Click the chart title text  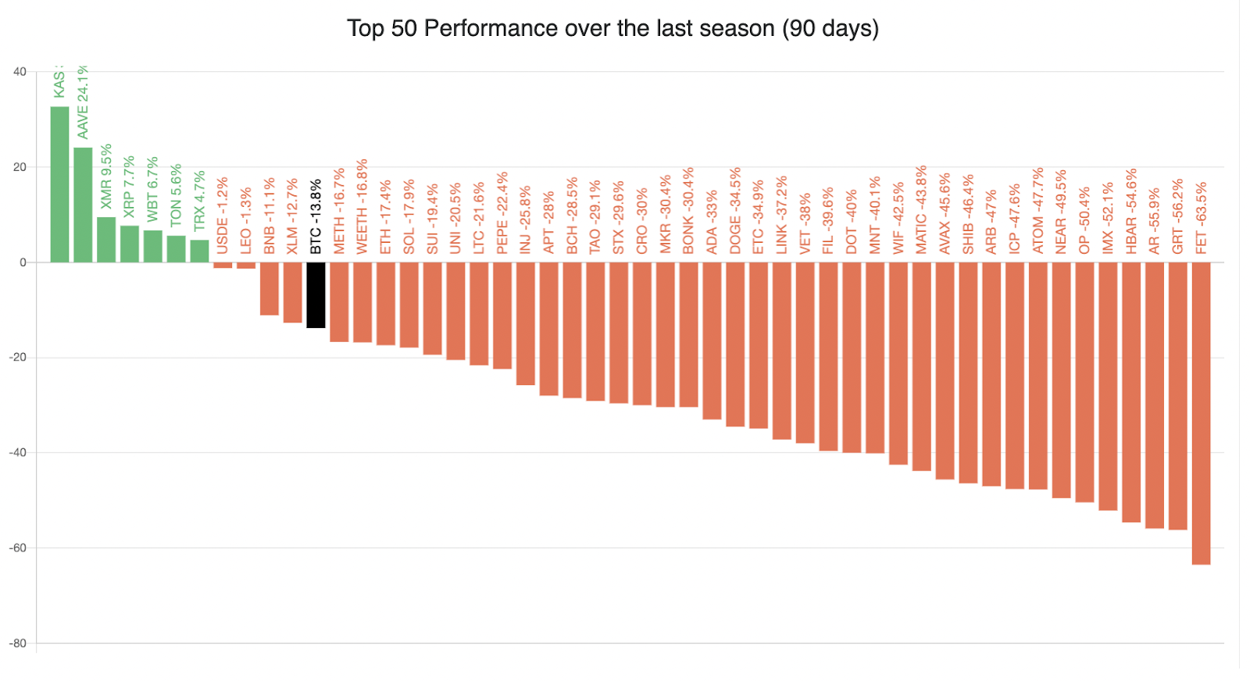pos(612,29)
